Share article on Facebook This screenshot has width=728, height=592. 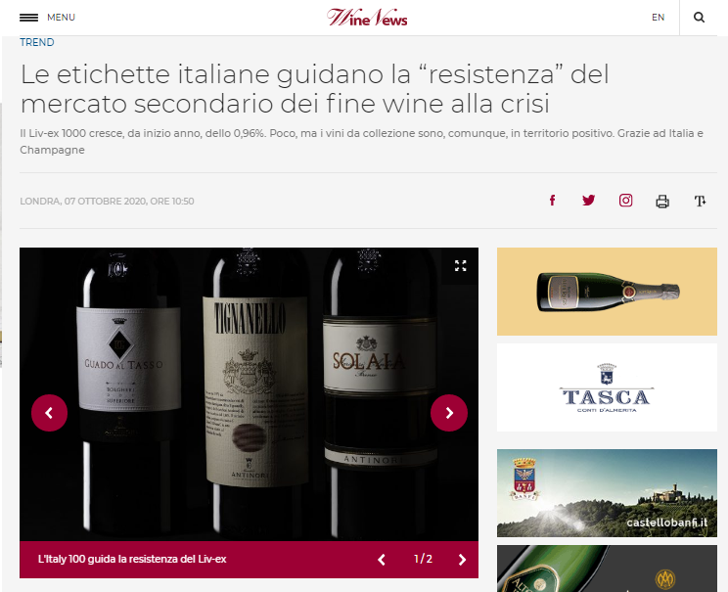[552, 201]
